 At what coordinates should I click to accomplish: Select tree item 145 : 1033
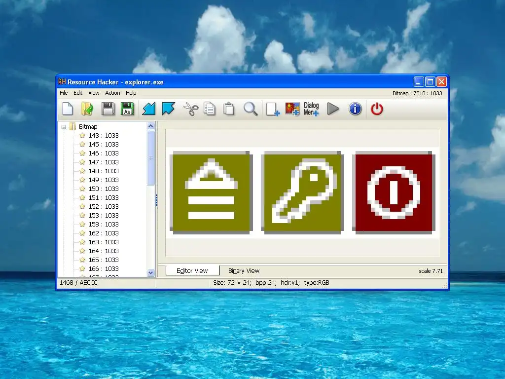(104, 145)
